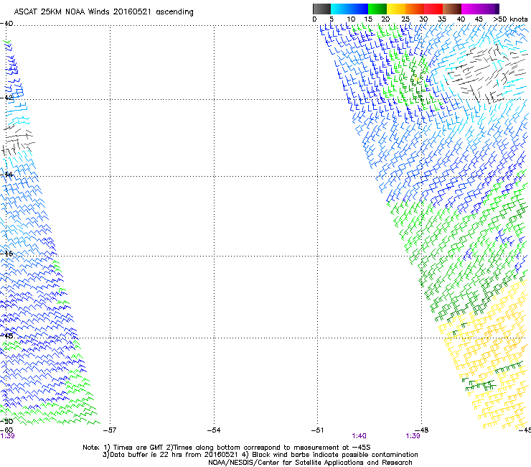Click the purple 1:39 time label near -48
The width and height of the screenshot is (531, 467).
(x=413, y=436)
